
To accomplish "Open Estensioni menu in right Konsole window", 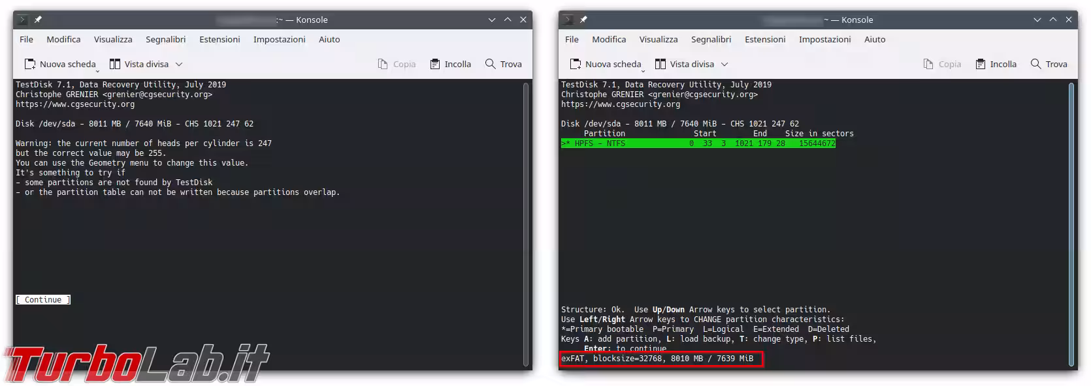I will click(765, 39).
